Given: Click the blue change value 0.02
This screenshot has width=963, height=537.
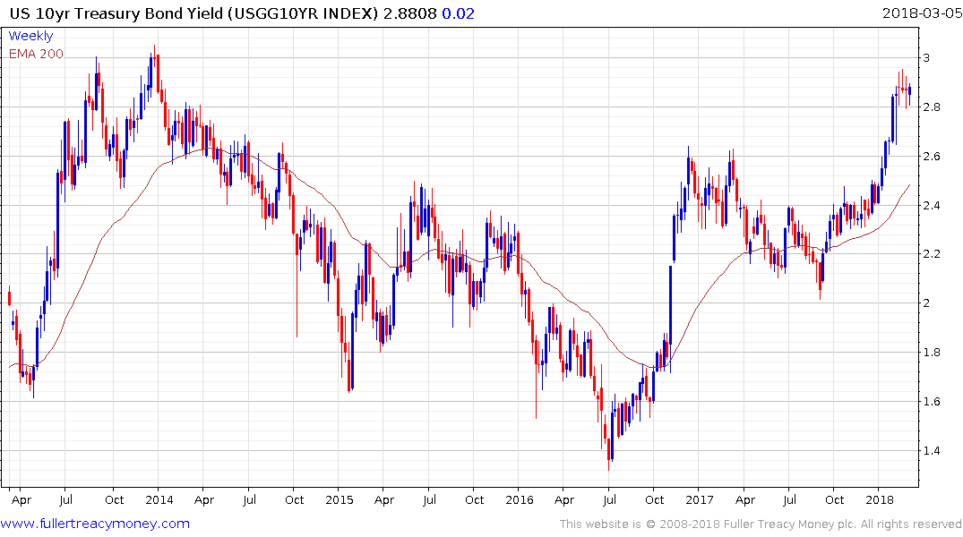Looking at the screenshot, I should (x=458, y=13).
